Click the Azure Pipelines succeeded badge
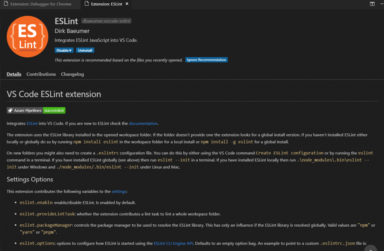384x251 pixels. (x=36, y=111)
